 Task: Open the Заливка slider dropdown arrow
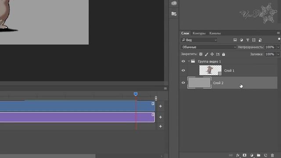(x=278, y=54)
